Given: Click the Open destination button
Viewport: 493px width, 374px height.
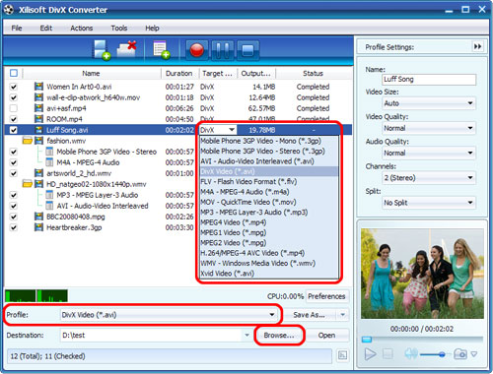Looking at the screenshot, I should [x=326, y=336].
